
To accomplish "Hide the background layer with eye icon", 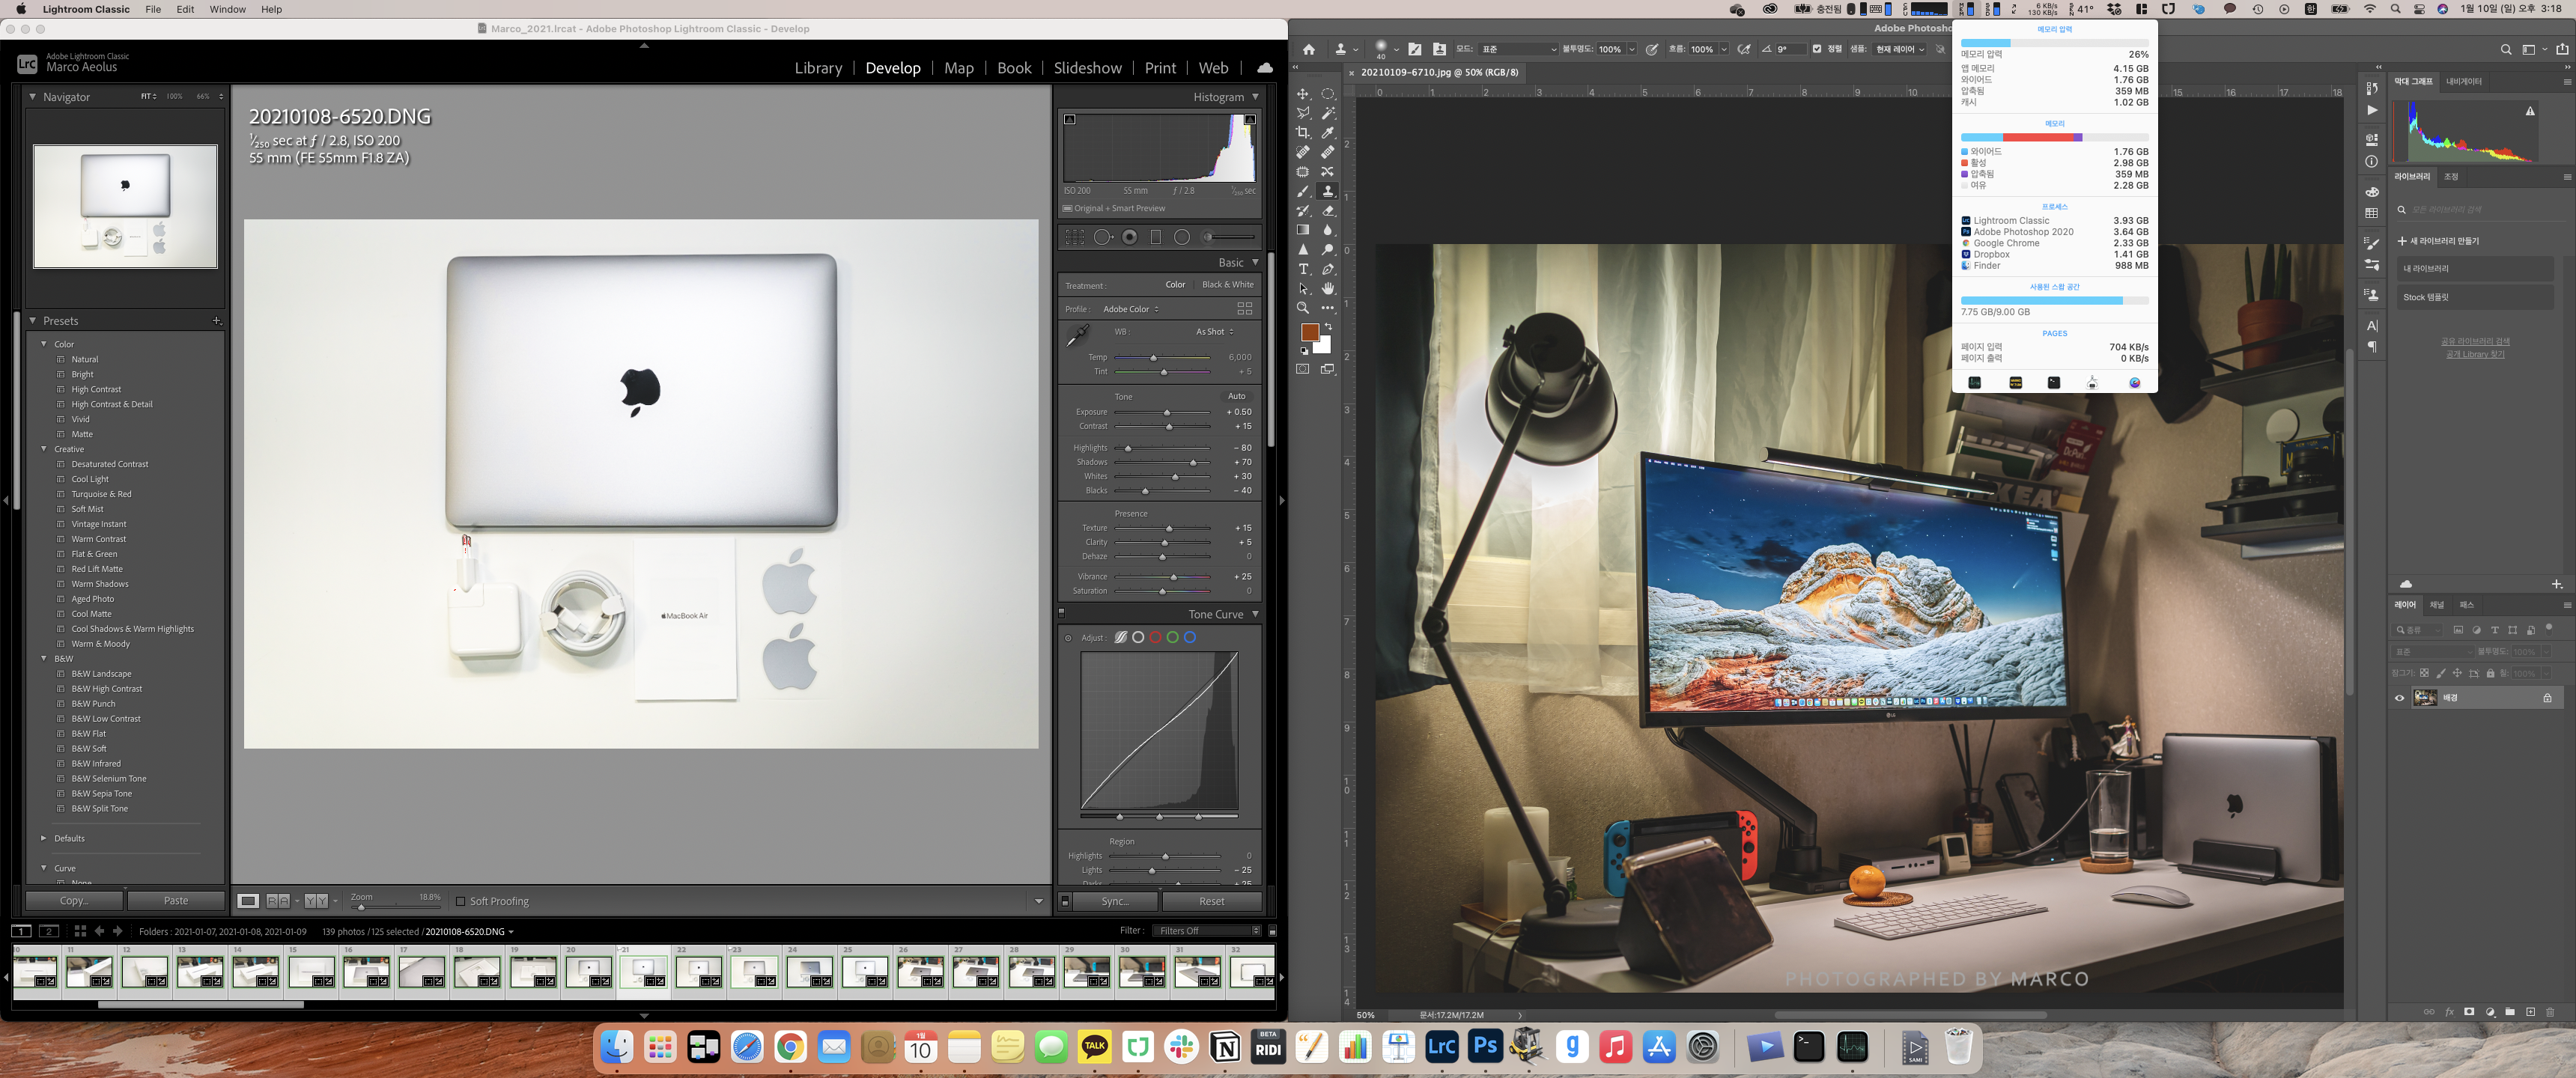I will tap(2399, 698).
